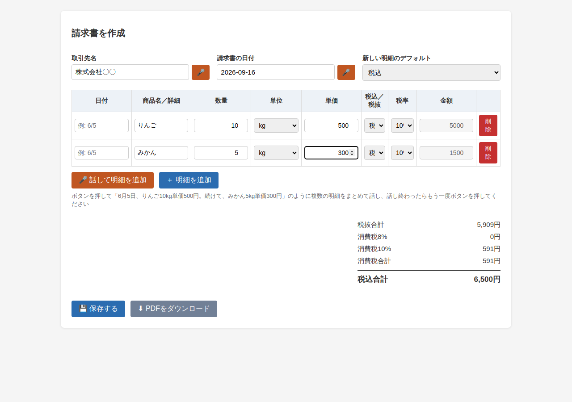
Task: Click the 取引先名 input field
Action: click(130, 72)
